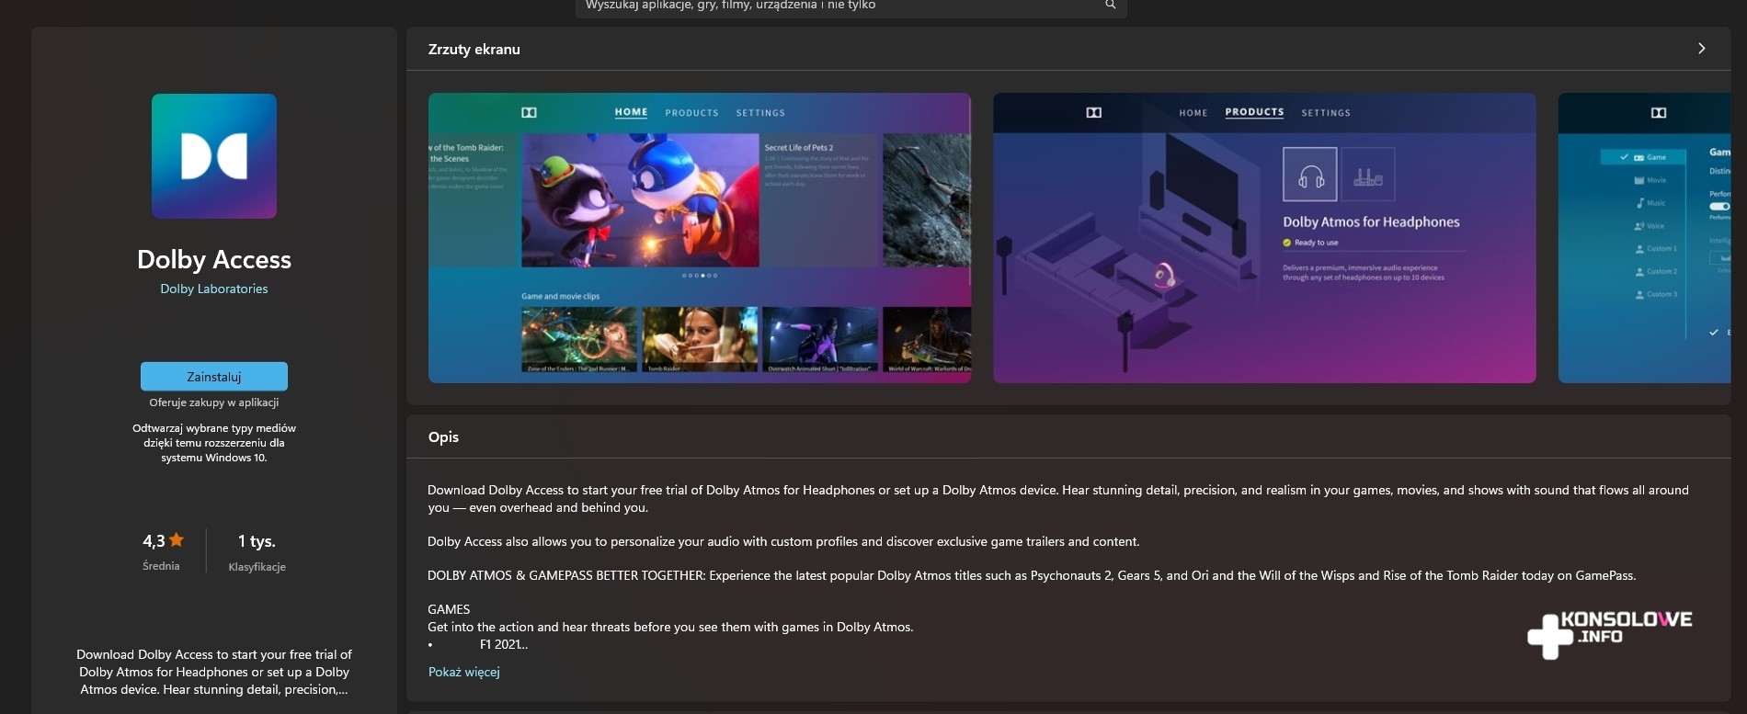
Task: Expand screenshots with Zrzuty ekranu chevron
Action: tap(1701, 49)
